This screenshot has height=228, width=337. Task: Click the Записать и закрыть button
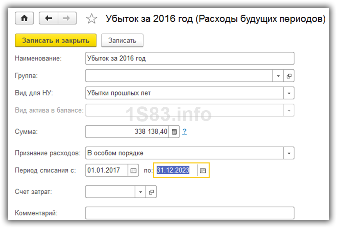click(55, 40)
